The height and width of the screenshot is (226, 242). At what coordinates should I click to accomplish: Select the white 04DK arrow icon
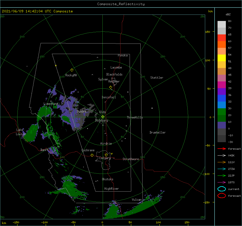coord(222,156)
